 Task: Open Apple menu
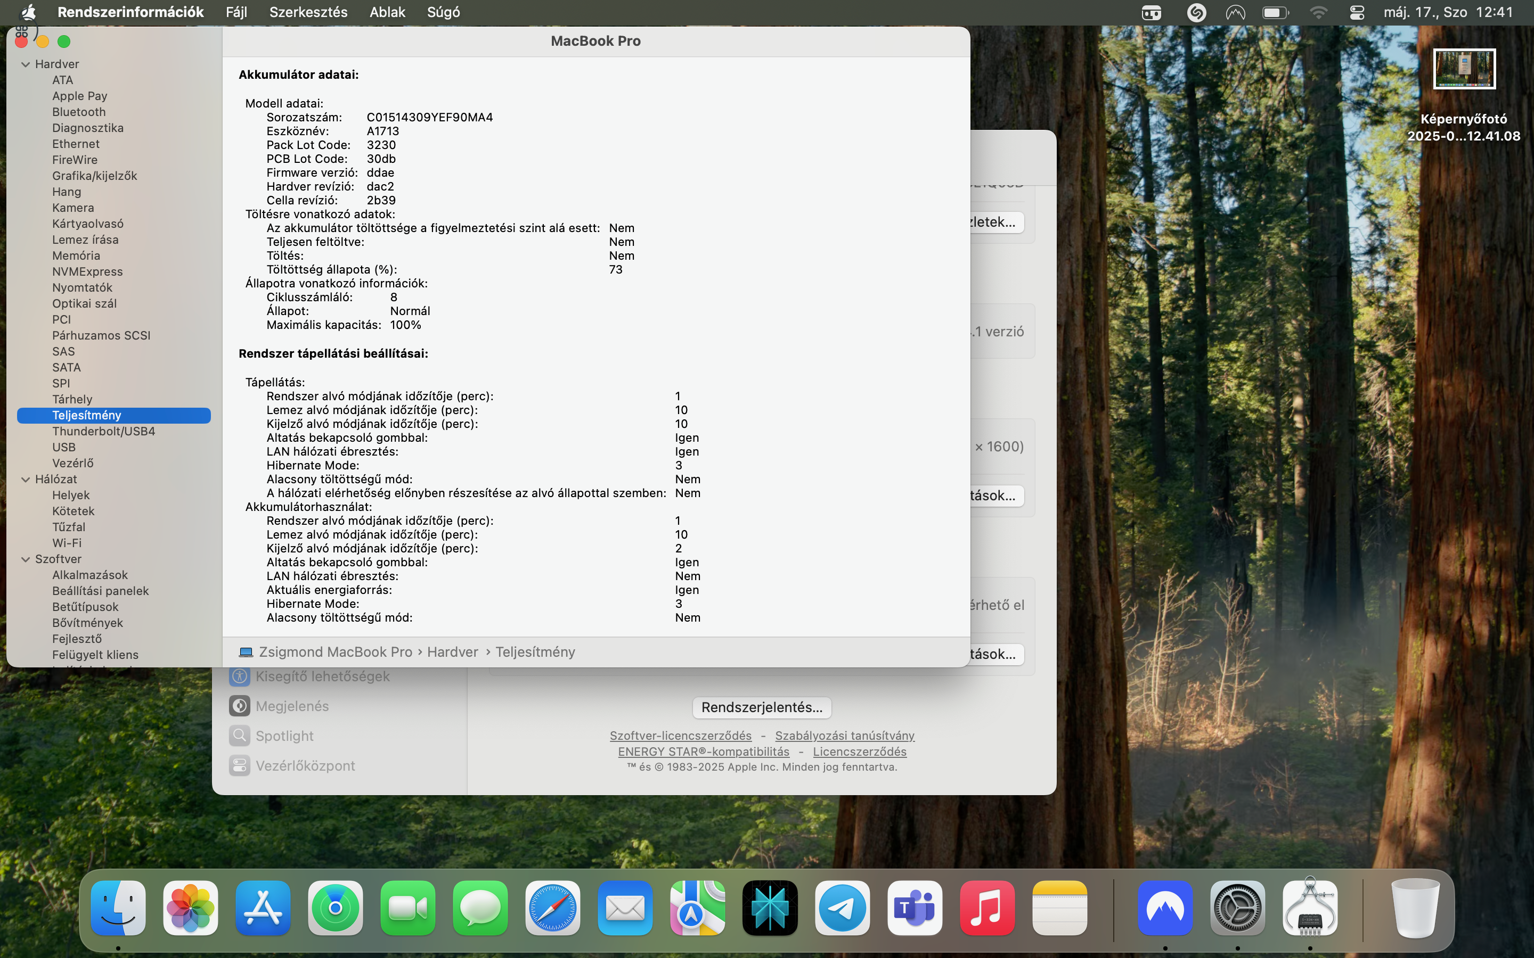tap(29, 12)
